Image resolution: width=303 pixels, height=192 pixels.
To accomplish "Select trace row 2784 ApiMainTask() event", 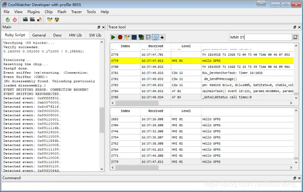I will point(202,91).
